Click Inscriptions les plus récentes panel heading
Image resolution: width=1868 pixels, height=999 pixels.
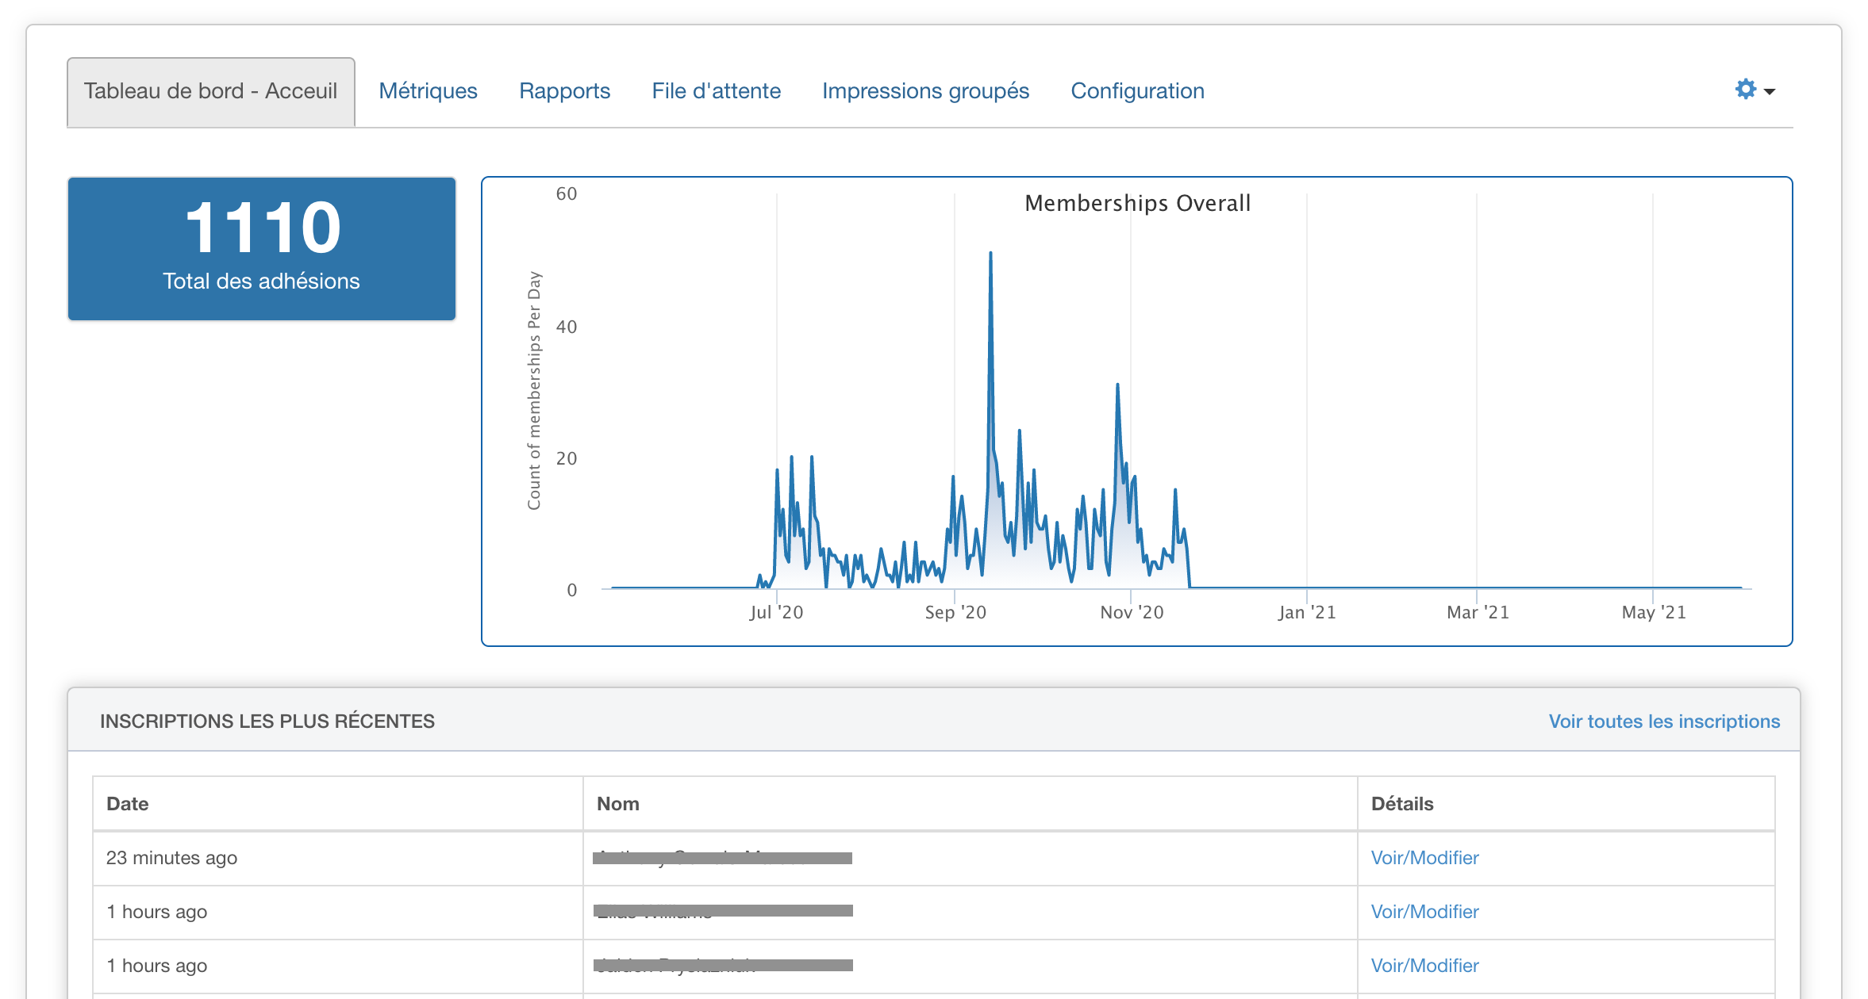point(267,721)
